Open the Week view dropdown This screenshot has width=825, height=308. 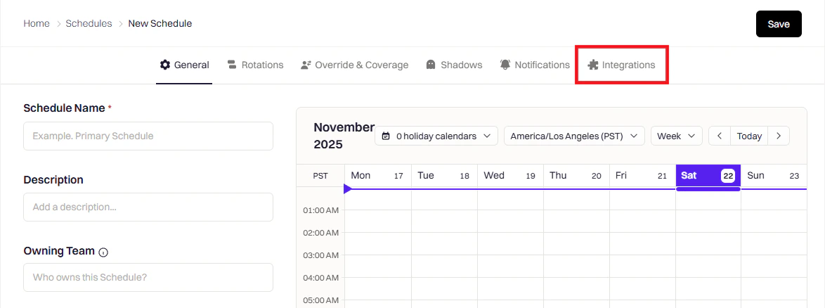coord(677,136)
